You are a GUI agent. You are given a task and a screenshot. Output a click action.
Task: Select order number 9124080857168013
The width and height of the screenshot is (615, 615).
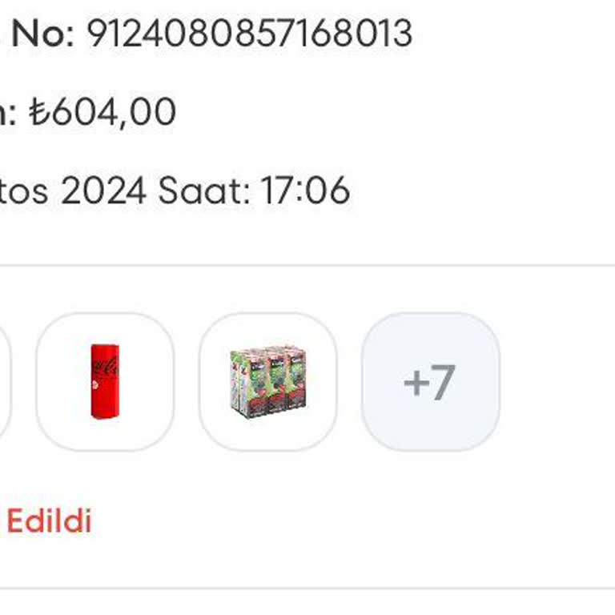tap(248, 34)
